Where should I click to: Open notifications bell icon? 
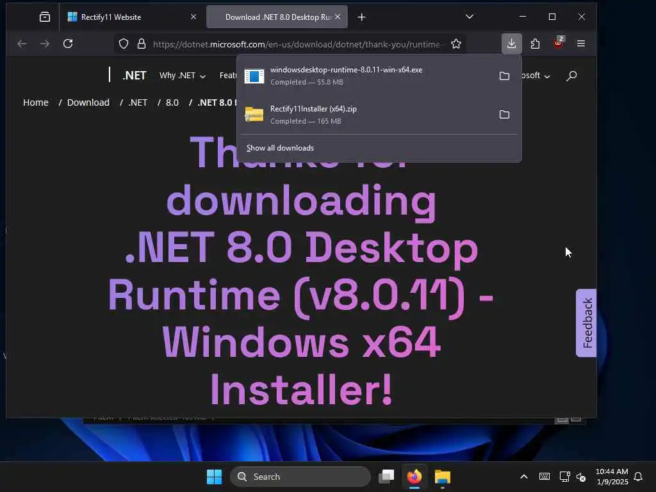638,477
